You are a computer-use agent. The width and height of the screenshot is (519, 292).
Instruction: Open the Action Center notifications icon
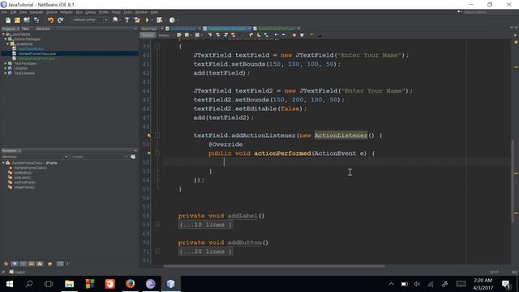[x=506, y=284]
